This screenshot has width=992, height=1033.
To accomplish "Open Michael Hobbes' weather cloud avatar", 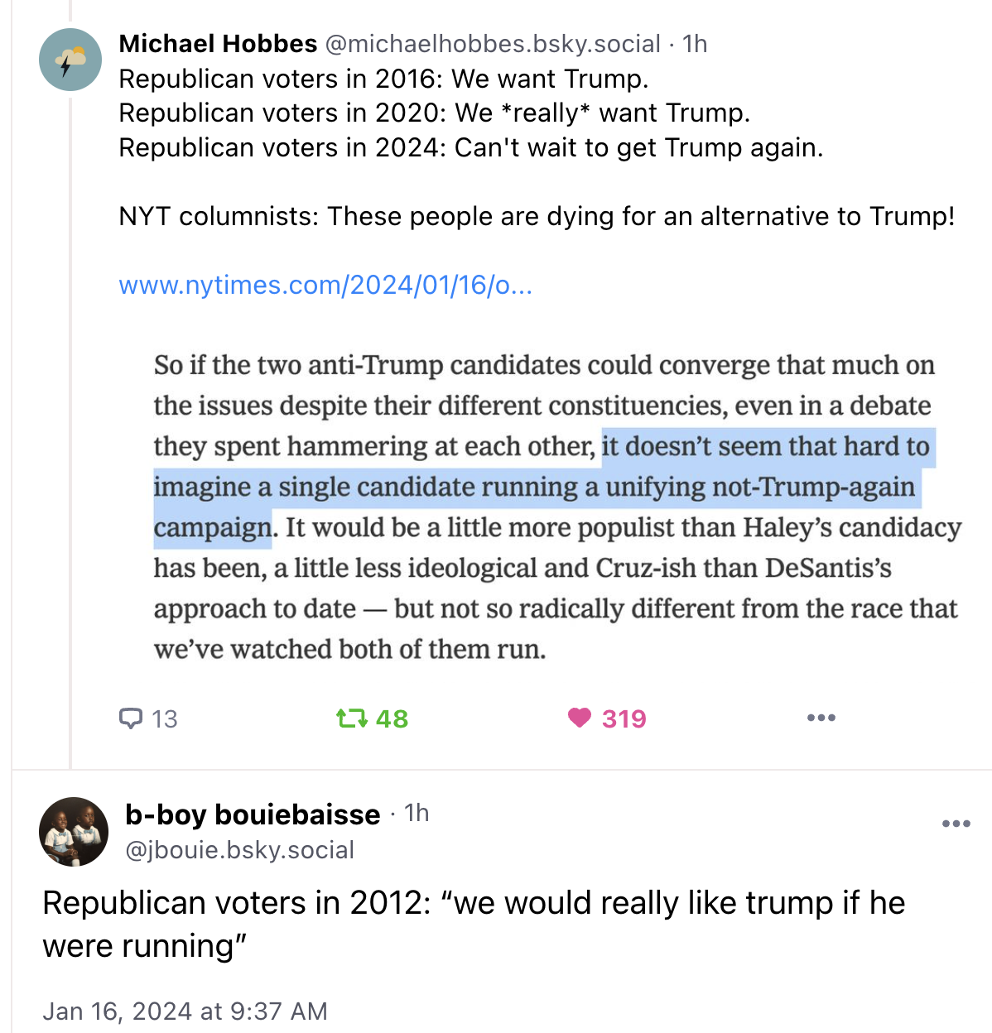I will [70, 60].
